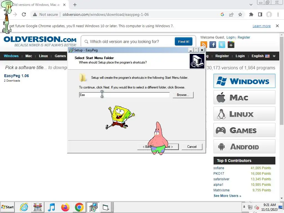The width and height of the screenshot is (284, 213).
Task: Select the Android platform banner
Action: pyautogui.click(x=244, y=146)
